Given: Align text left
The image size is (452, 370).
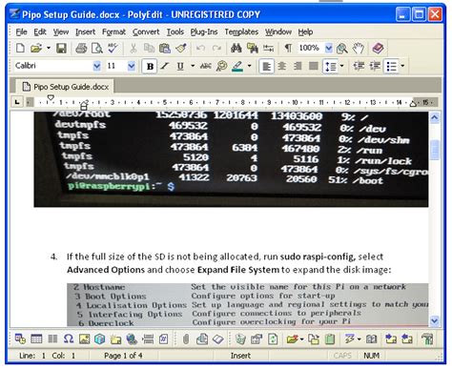Looking at the screenshot, I should (x=266, y=66).
